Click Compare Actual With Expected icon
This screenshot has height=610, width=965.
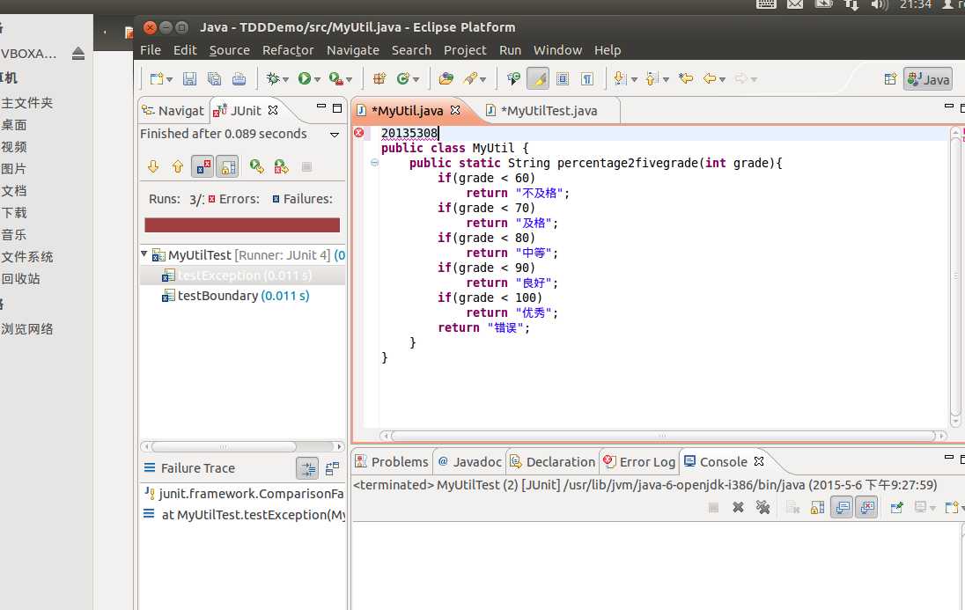[332, 468]
